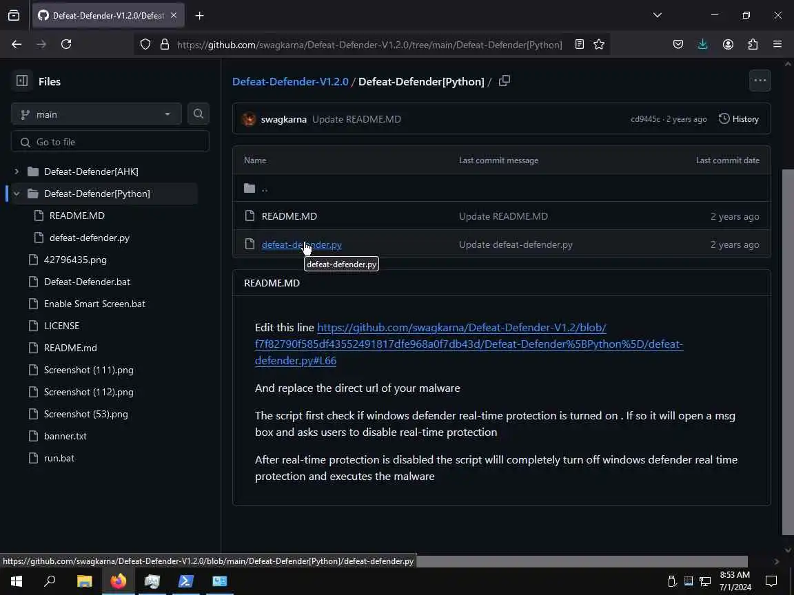Go to parent directory '..' row
794x595 pixels.
point(501,188)
